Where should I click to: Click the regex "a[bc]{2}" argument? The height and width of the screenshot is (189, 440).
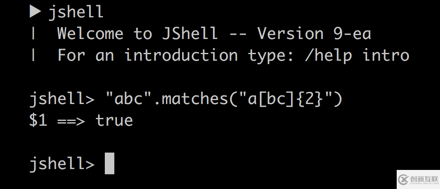(x=285, y=99)
